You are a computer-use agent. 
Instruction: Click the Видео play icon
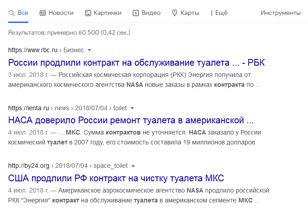coord(136,13)
